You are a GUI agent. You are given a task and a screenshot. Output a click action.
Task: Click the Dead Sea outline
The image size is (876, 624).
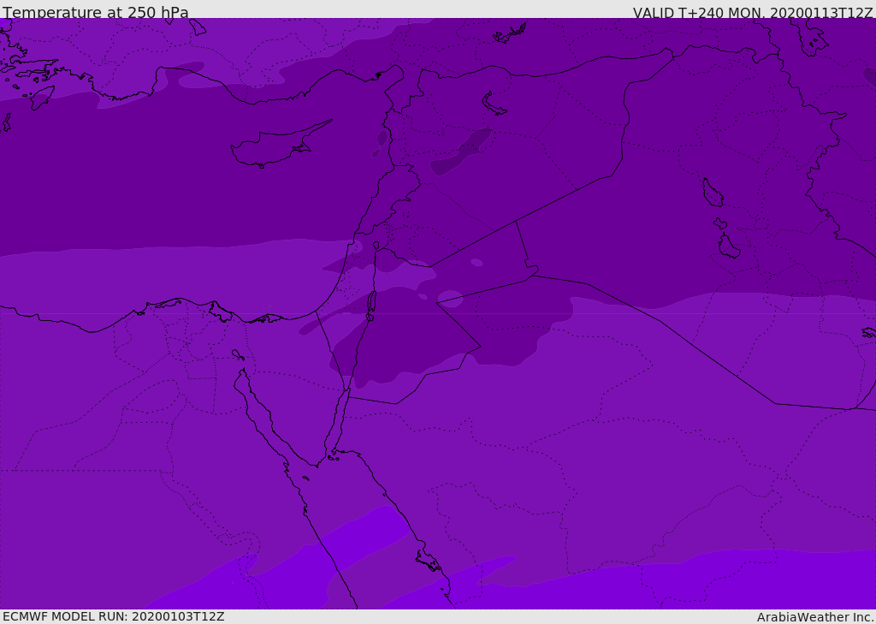[371, 302]
